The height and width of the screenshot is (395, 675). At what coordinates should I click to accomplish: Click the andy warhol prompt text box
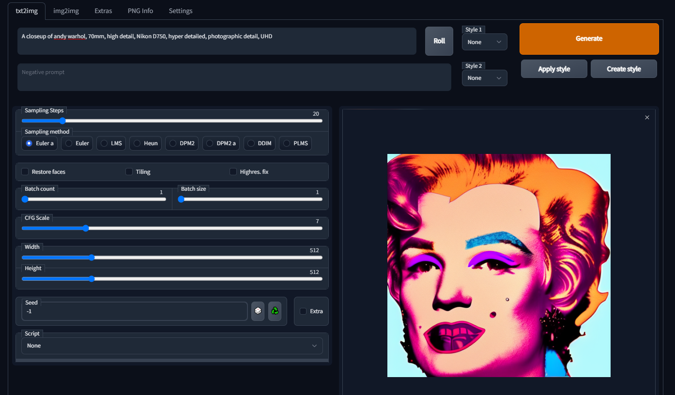click(x=217, y=41)
